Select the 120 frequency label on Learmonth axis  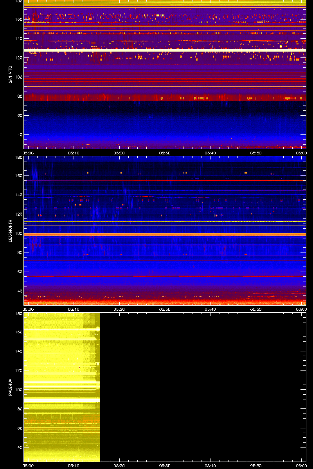[18, 214]
